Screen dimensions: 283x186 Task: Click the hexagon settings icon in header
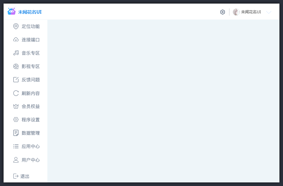pos(223,12)
